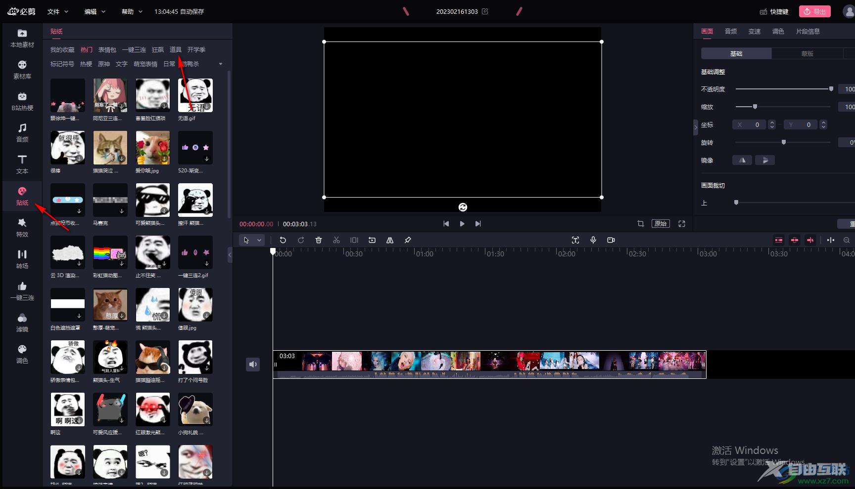The height and width of the screenshot is (489, 855).
Task: Click the vertical mirror button
Action: [765, 160]
